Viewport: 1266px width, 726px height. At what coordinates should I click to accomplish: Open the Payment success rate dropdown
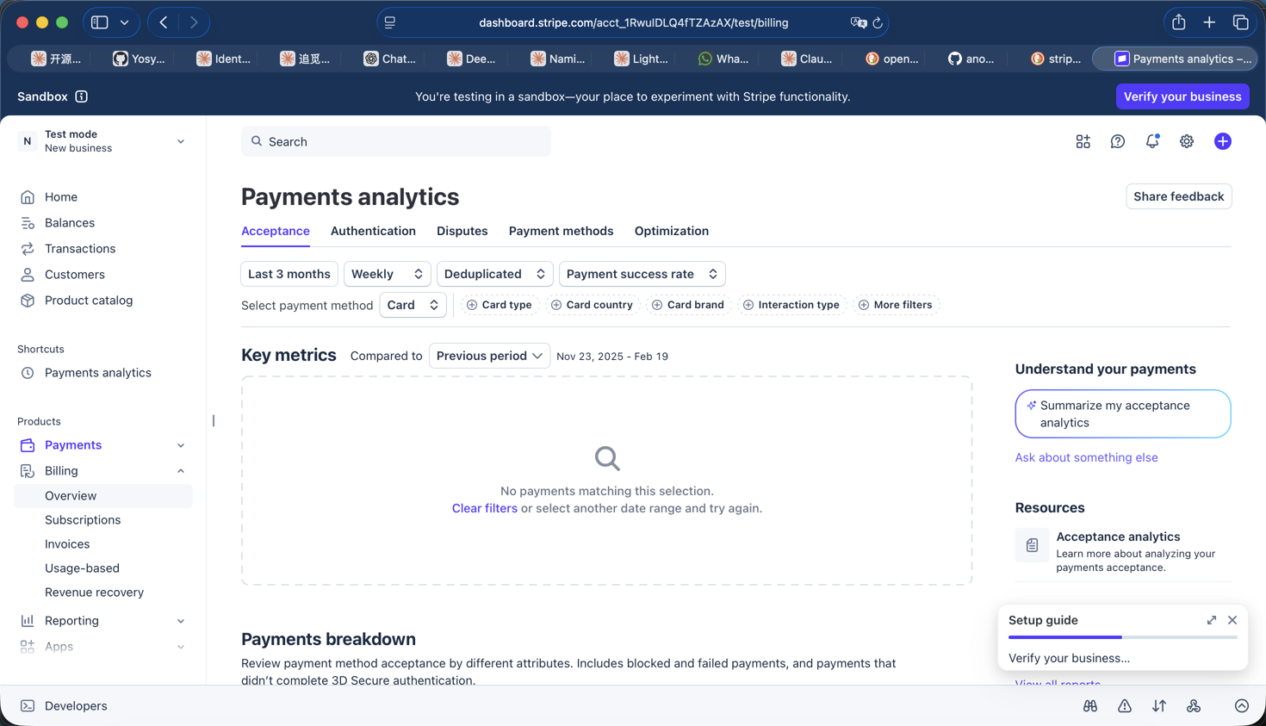coord(642,274)
